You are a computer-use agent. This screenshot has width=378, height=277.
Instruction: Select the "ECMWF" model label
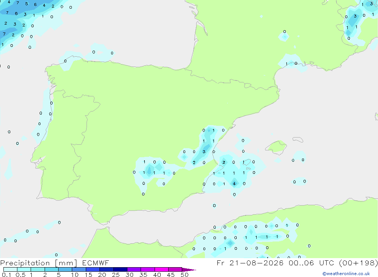coord(96,263)
